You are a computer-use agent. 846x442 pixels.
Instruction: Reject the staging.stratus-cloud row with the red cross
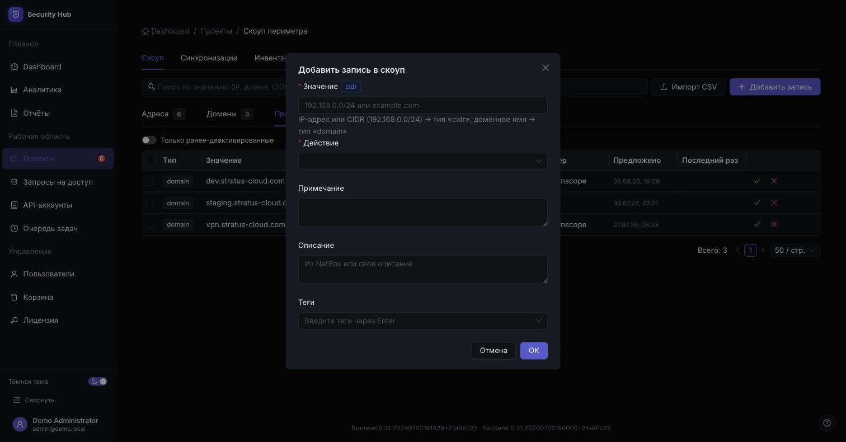click(x=774, y=203)
